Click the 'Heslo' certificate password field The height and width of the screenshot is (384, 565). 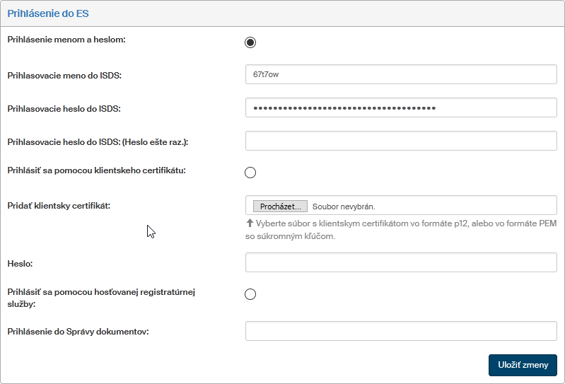click(401, 262)
